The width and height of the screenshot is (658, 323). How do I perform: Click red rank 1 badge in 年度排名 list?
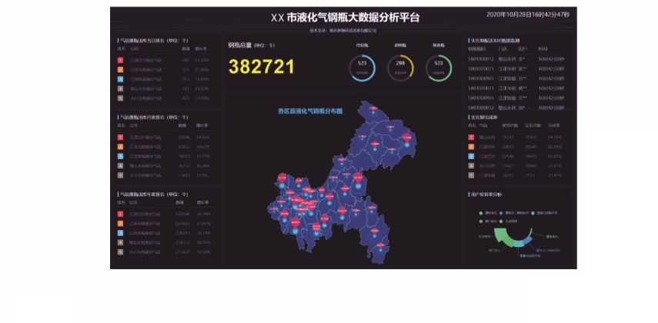point(120,214)
